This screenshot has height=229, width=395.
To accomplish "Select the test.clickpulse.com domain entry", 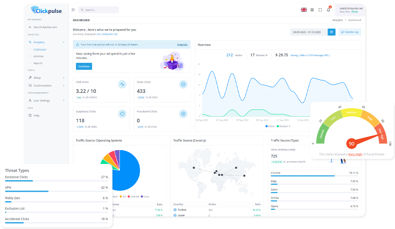I will [45, 27].
